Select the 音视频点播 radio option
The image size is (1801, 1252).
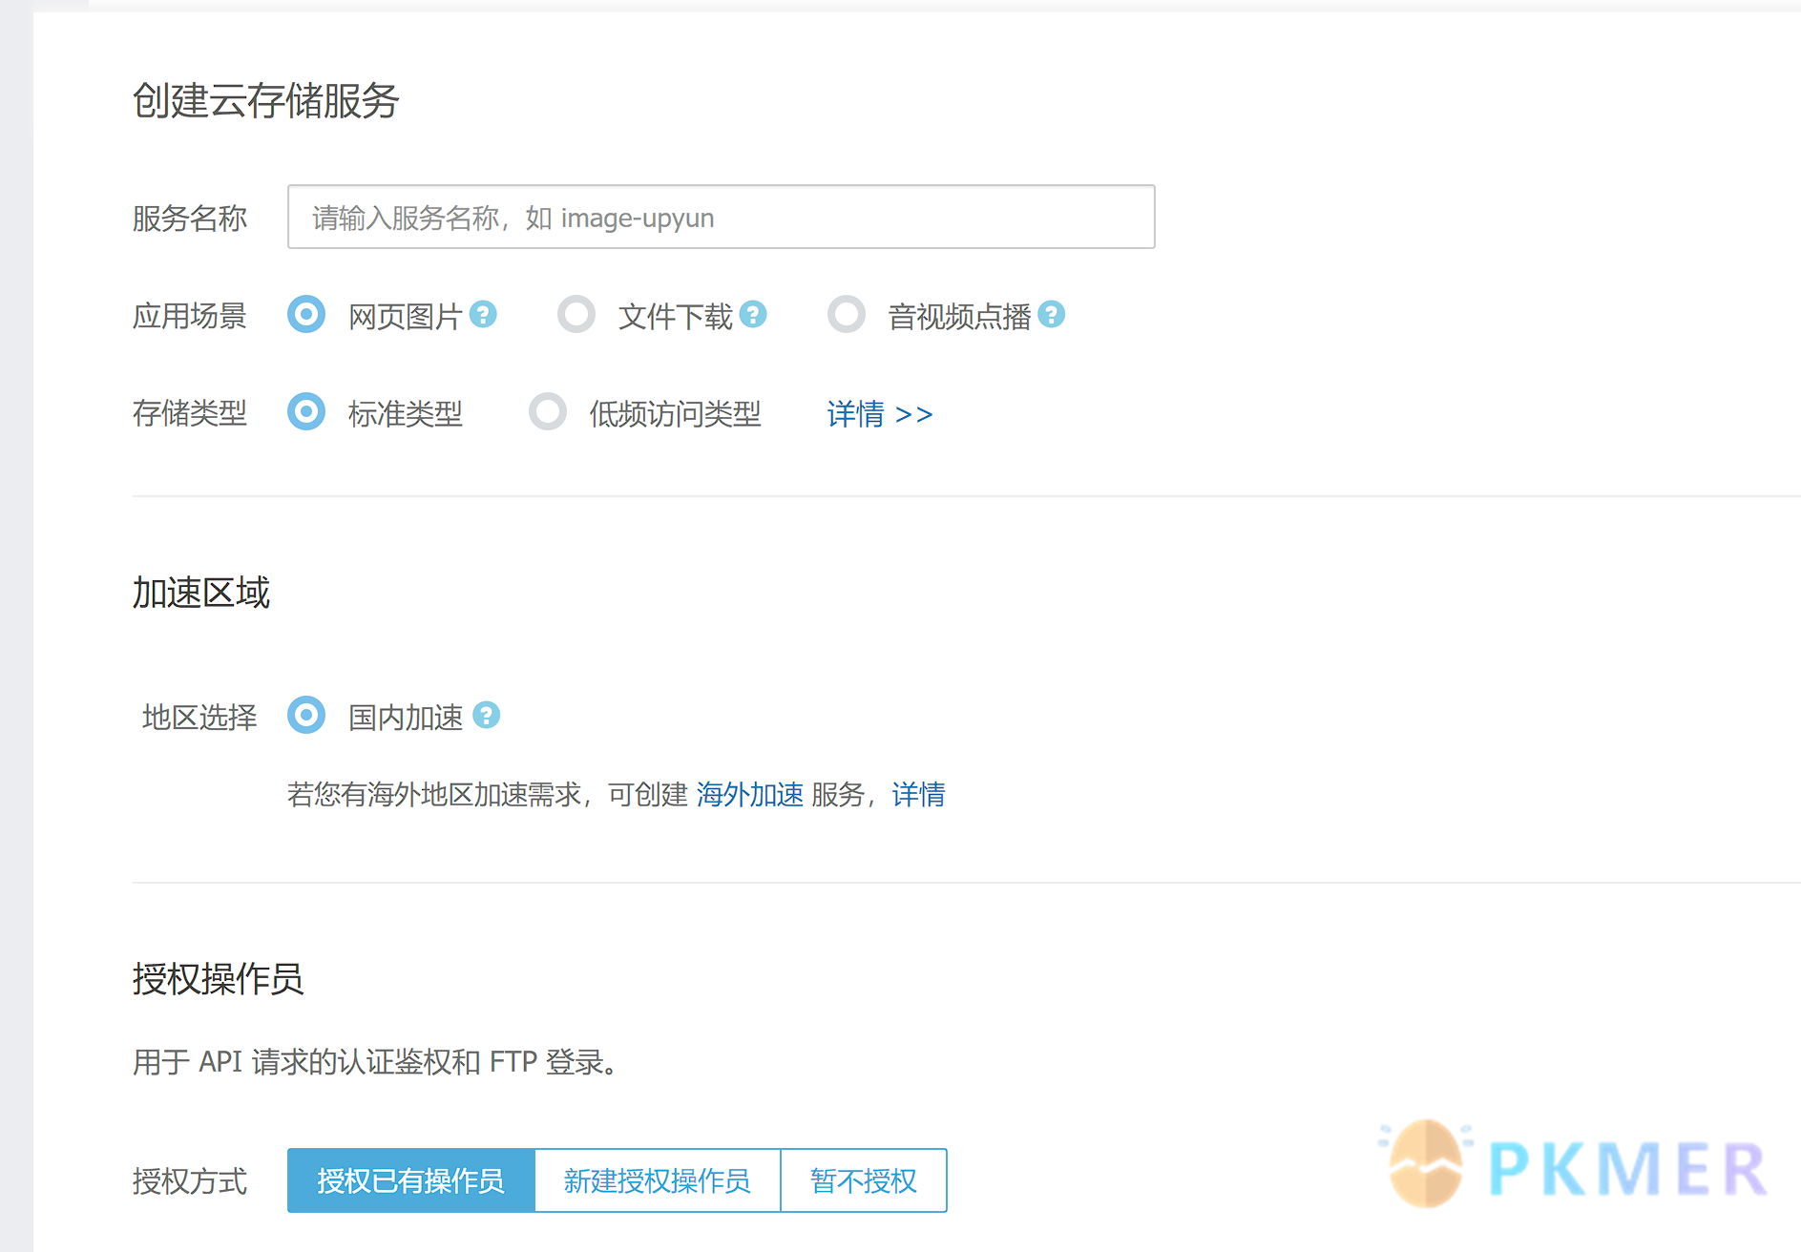coord(847,315)
